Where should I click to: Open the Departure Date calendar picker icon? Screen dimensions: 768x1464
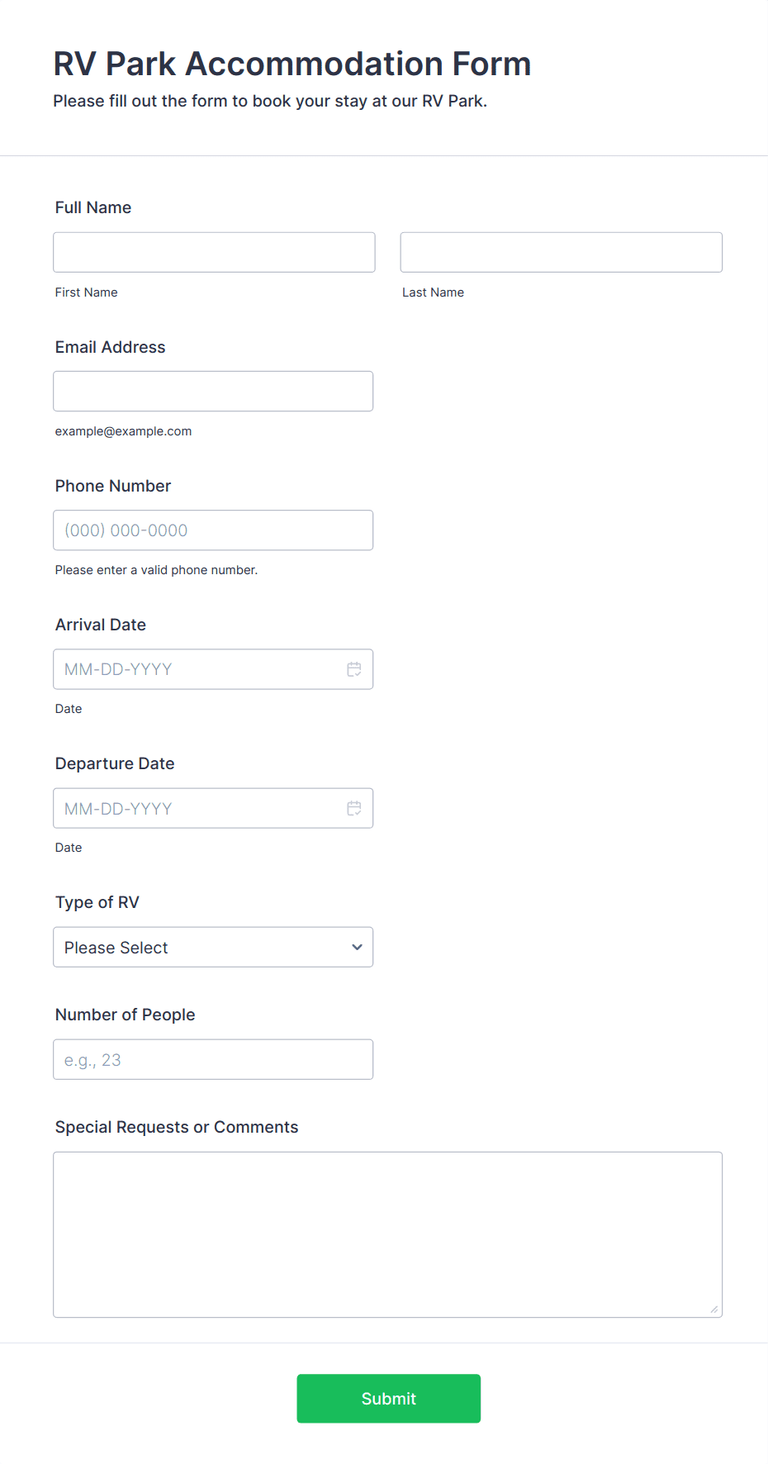pyautogui.click(x=353, y=808)
